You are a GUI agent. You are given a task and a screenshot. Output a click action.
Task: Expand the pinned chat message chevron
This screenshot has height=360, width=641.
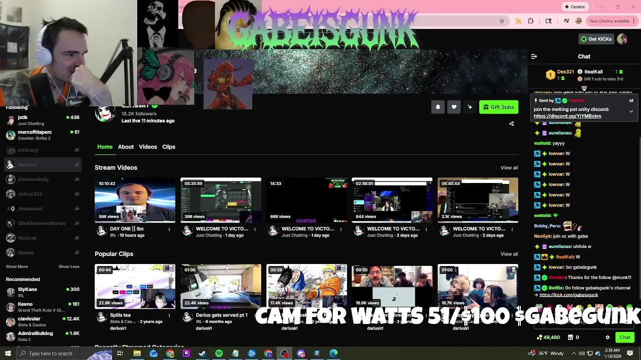(x=631, y=111)
